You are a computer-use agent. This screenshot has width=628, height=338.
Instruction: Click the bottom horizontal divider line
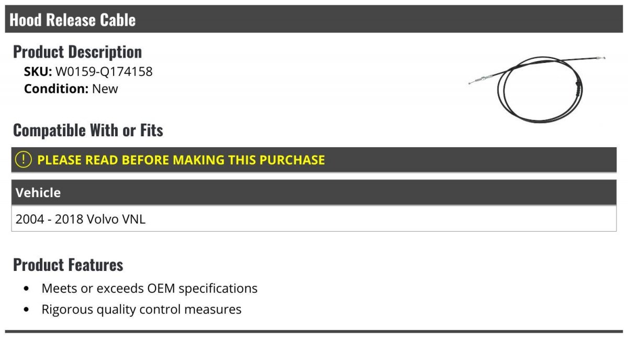314,331
